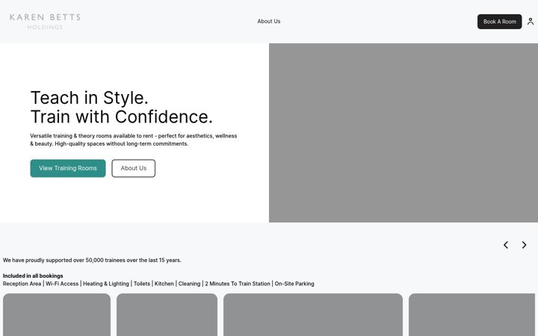The image size is (538, 336).
Task: Click the previous carousel arrow
Action: click(x=506, y=245)
